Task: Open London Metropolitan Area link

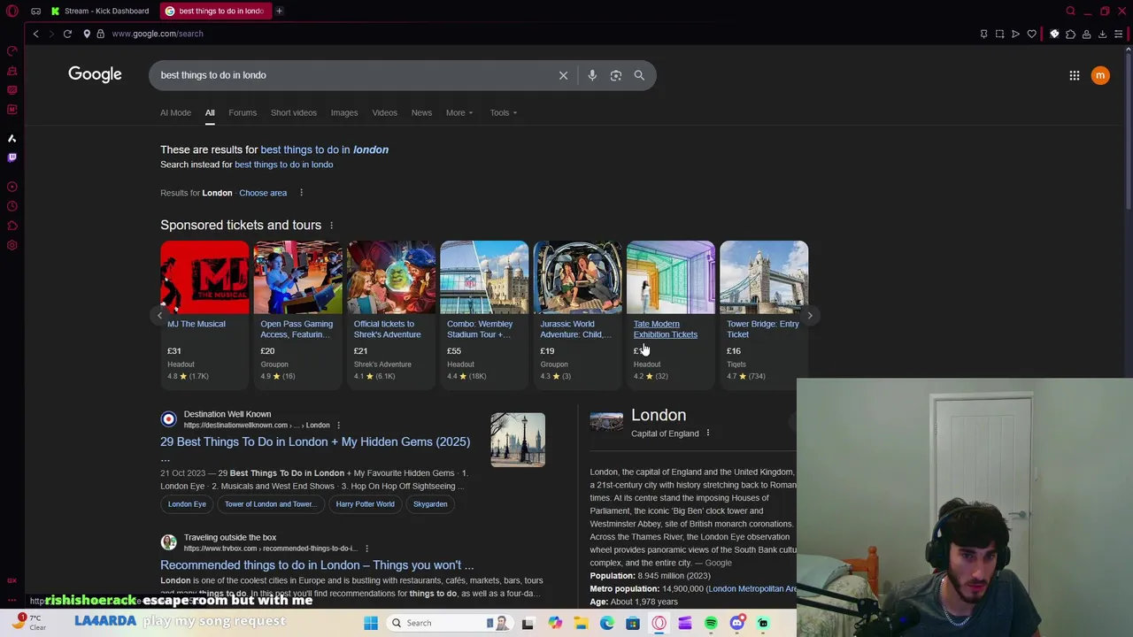Action: [752, 588]
